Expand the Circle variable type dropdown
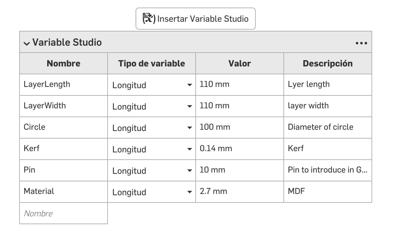 click(189, 128)
